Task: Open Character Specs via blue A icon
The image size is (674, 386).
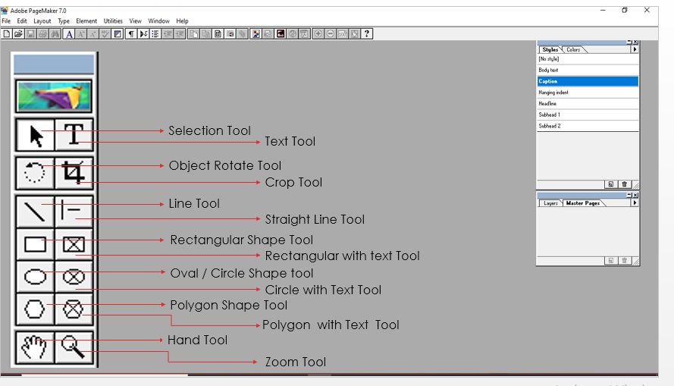Action: [x=69, y=34]
